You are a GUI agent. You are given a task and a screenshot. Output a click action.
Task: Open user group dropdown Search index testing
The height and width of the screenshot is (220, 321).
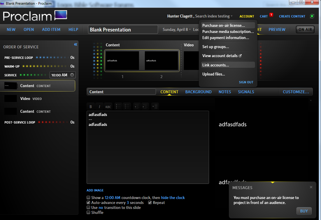tap(214, 16)
